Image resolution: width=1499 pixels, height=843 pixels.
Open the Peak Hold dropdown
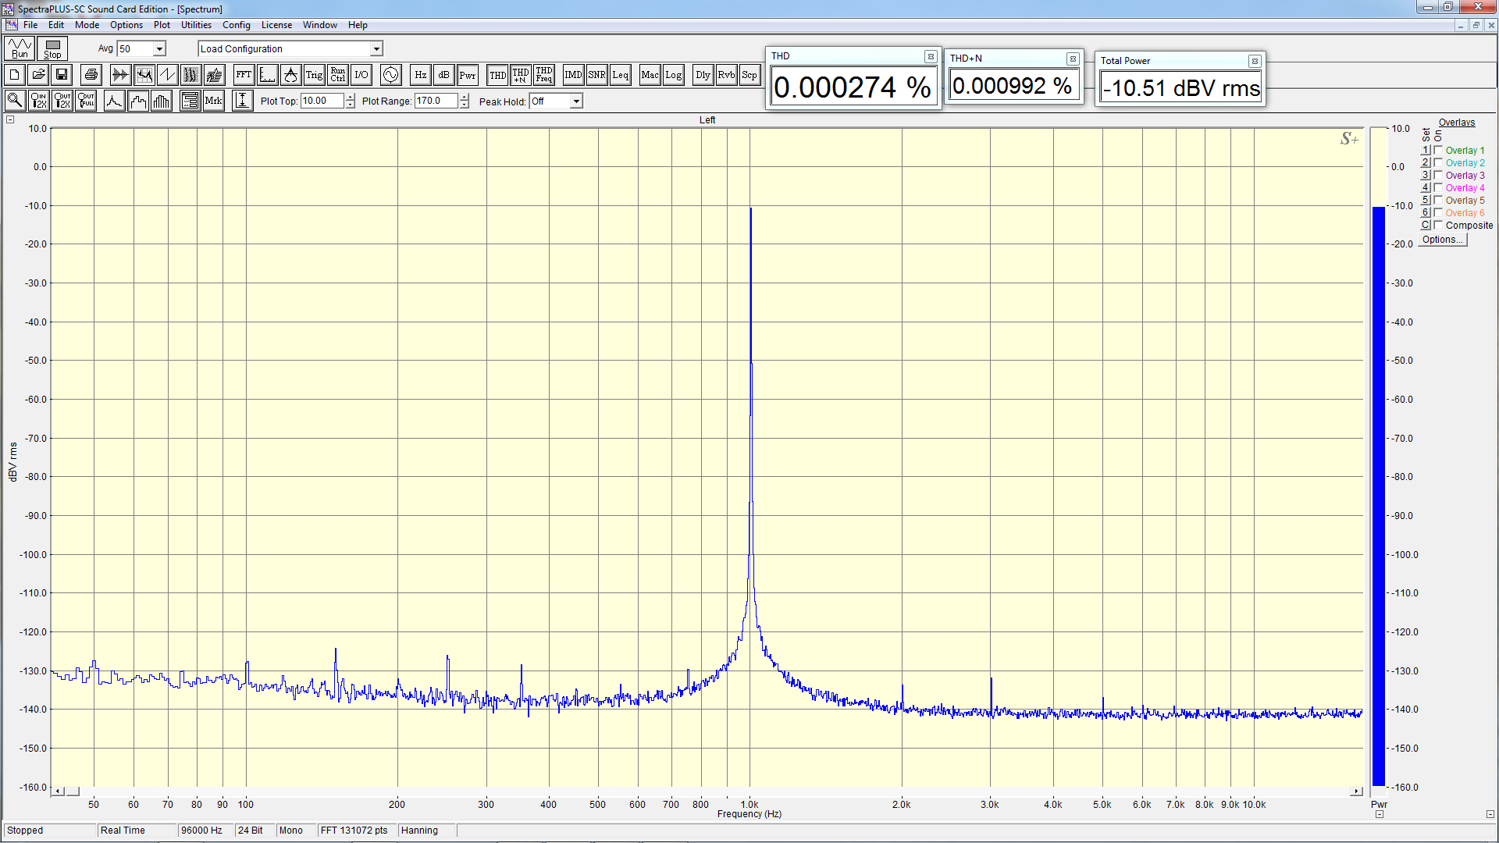coord(576,101)
